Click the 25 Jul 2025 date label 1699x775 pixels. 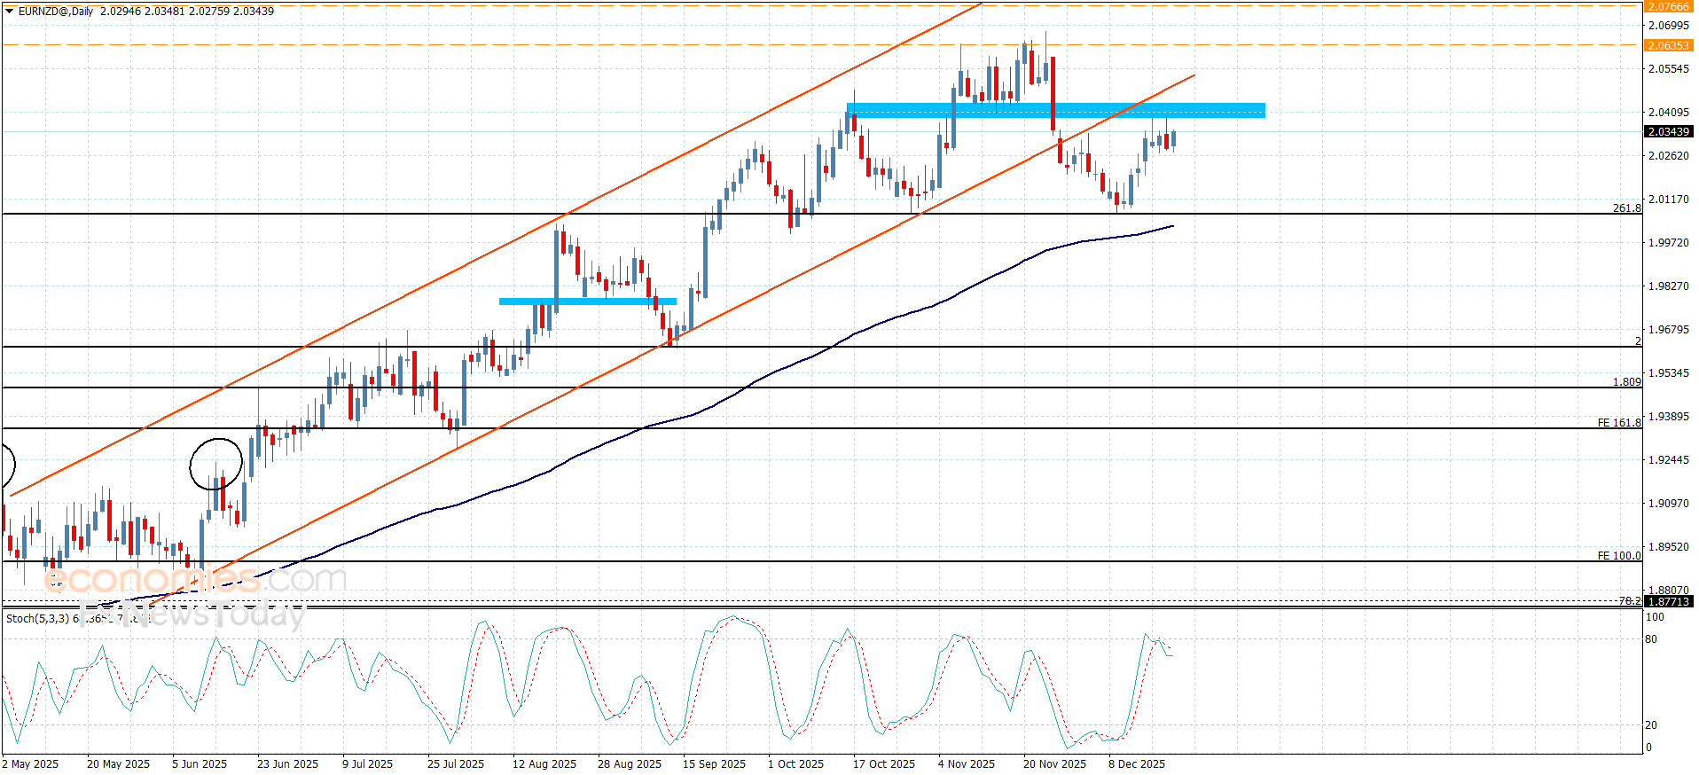point(456,764)
